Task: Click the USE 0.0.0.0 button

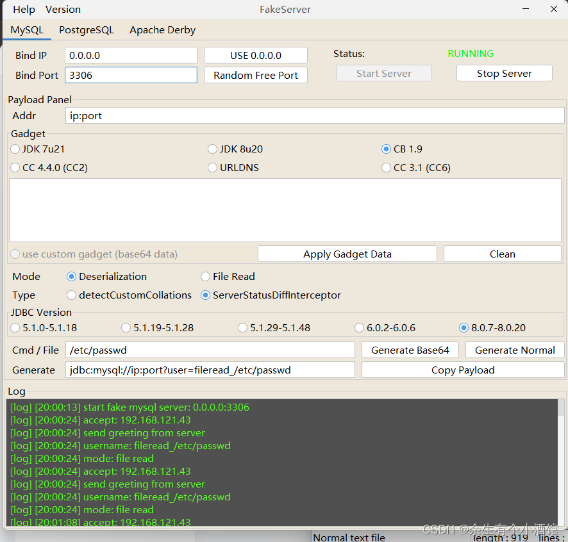Action: pyautogui.click(x=256, y=55)
